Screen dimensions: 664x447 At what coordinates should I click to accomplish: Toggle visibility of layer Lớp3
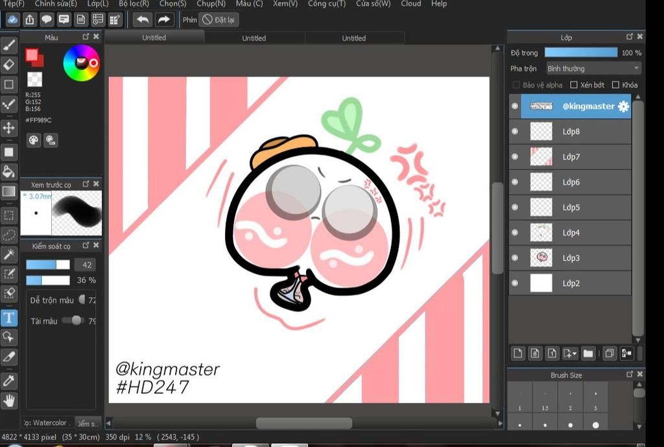[x=515, y=258]
